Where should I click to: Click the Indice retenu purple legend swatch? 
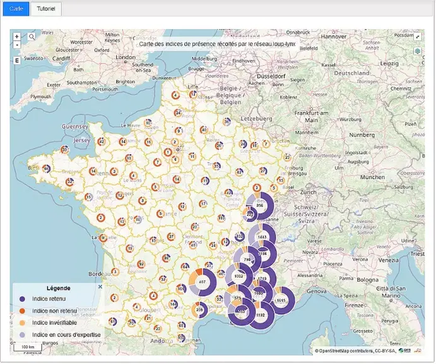[x=22, y=299]
